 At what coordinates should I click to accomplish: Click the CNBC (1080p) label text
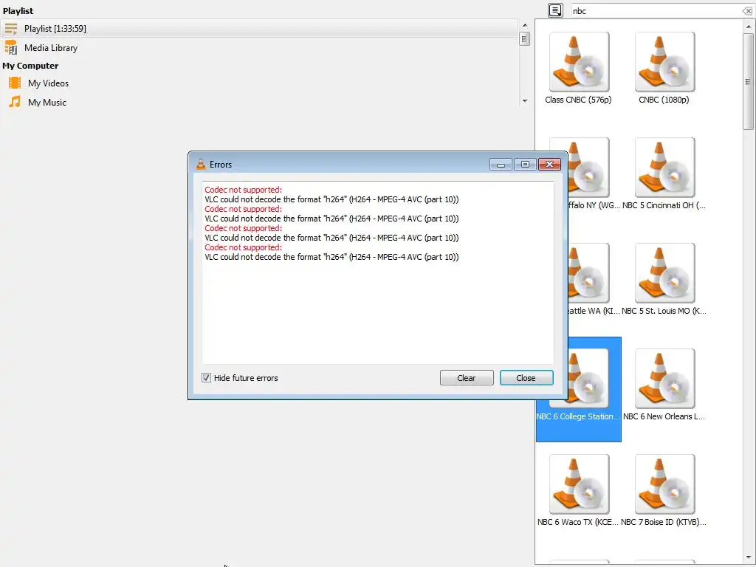point(664,100)
